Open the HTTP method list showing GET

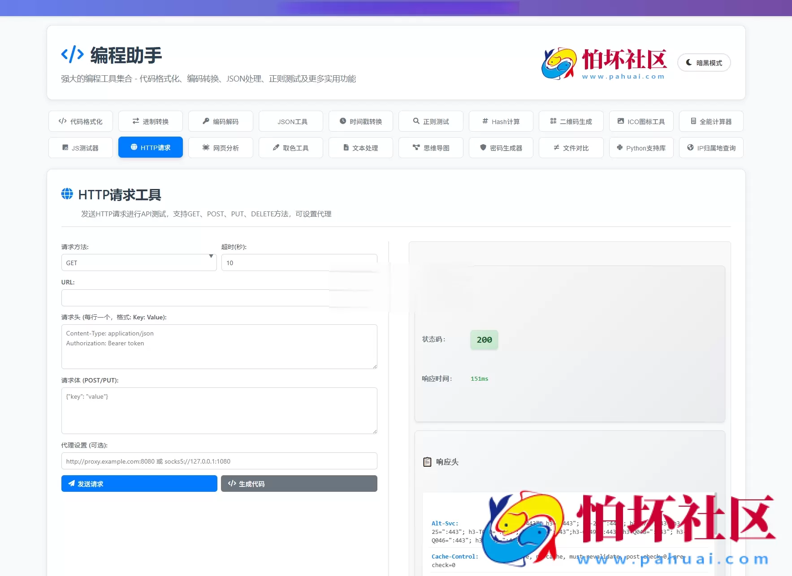(x=139, y=262)
